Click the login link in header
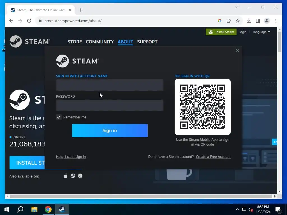287x215 pixels. (243, 32)
